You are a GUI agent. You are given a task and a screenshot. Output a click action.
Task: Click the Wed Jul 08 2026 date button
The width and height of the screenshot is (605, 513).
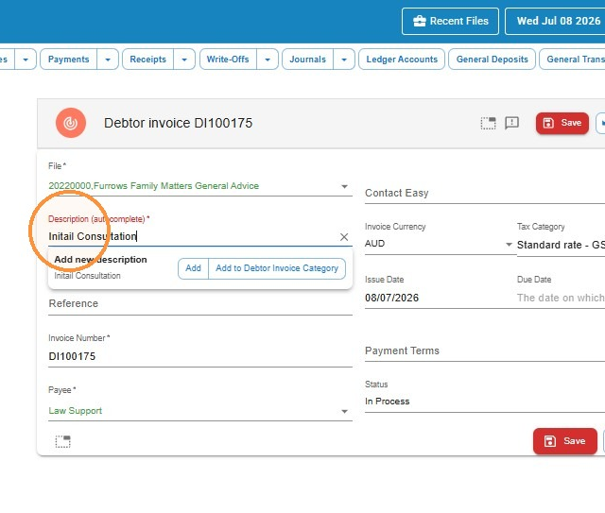(x=556, y=21)
